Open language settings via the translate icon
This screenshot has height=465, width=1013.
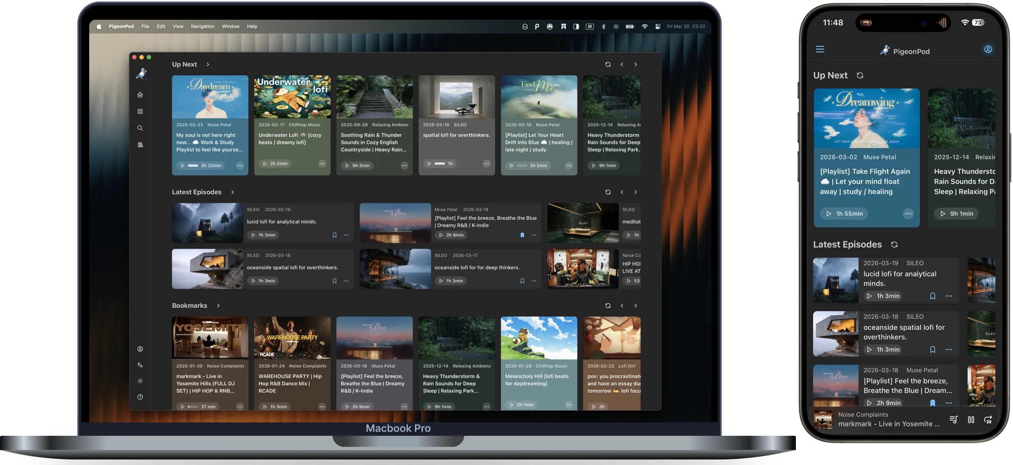tap(140, 365)
